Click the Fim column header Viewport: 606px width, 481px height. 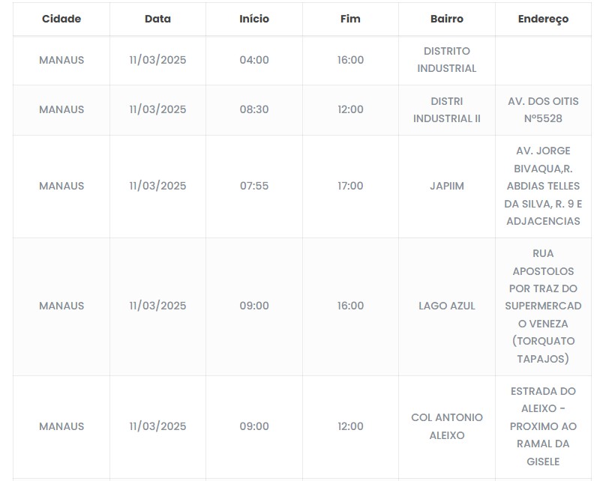point(350,19)
